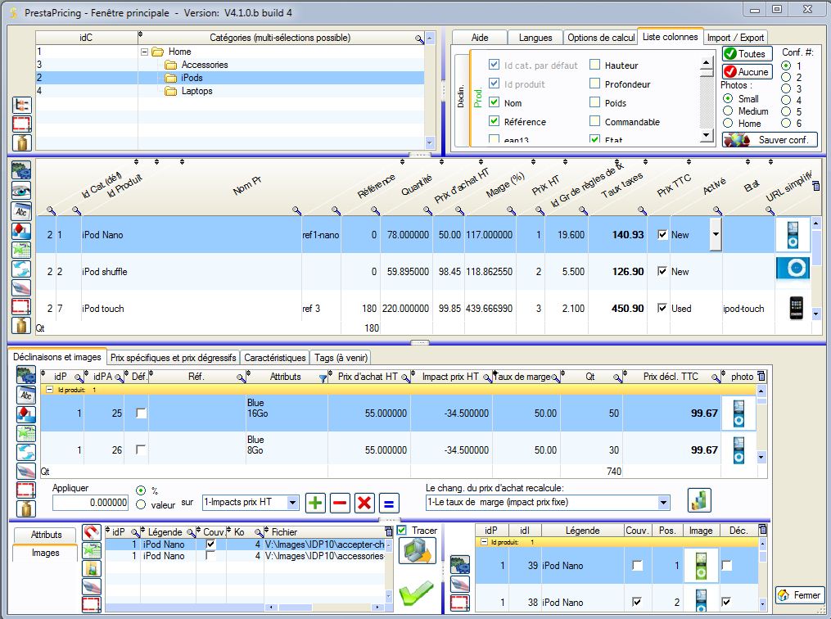831x619 pixels.
Task: Open the column chooser icon of the product grid
Action: (x=815, y=186)
